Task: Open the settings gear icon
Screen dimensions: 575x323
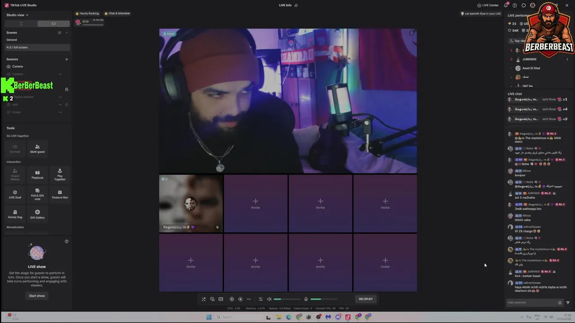Action: coord(524,5)
